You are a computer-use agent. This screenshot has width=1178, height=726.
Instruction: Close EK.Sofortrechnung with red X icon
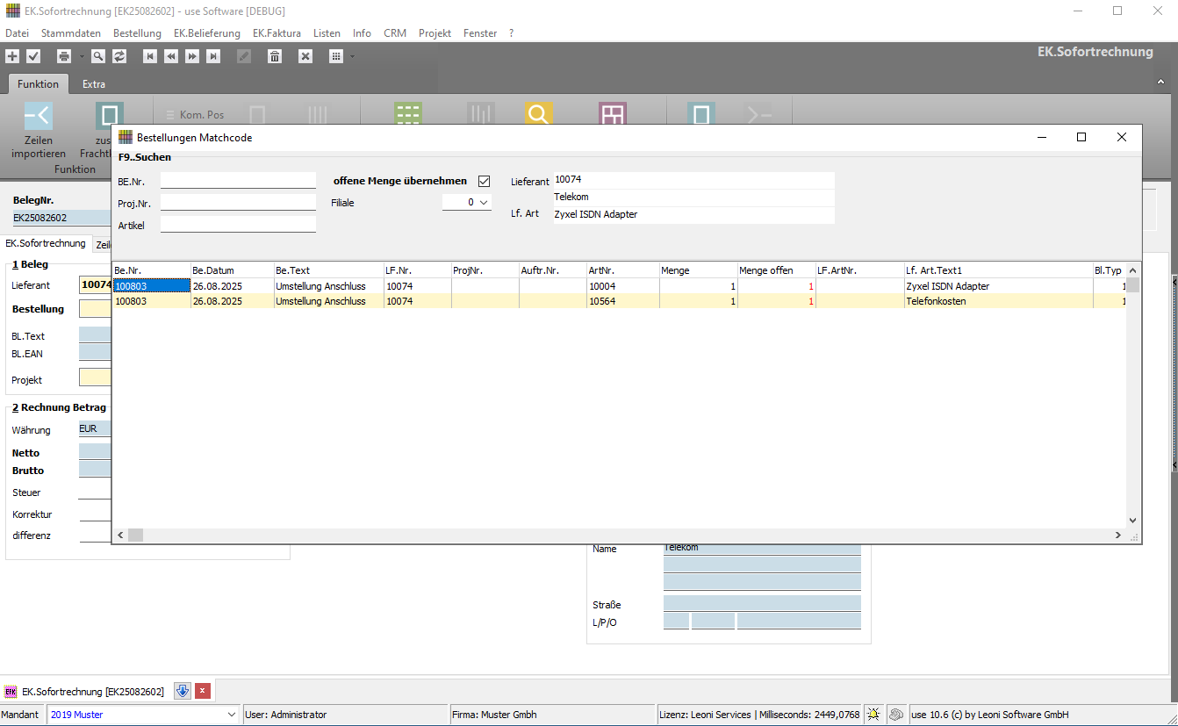coord(203,691)
